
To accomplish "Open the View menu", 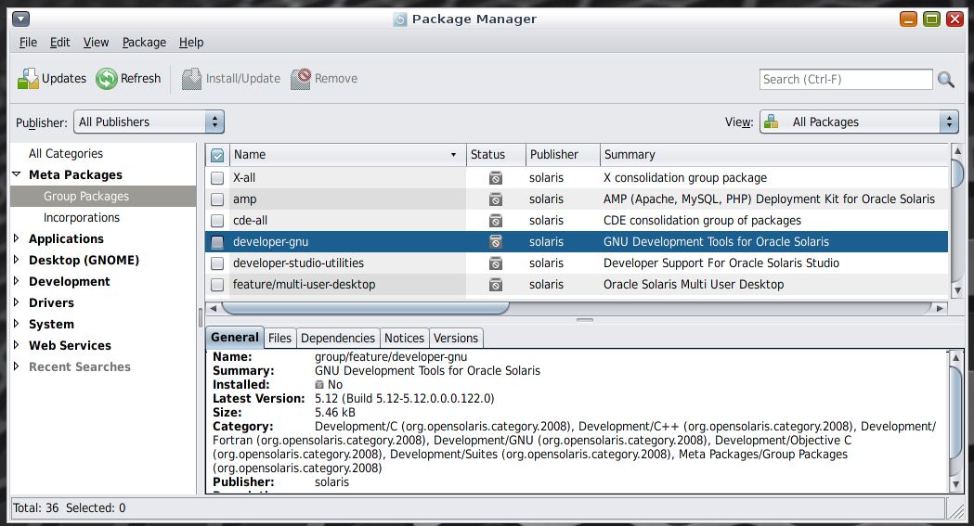I will [96, 42].
